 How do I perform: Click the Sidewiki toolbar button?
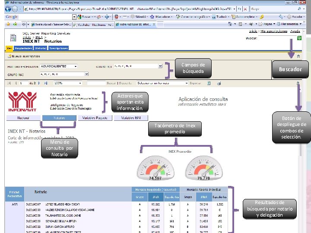tap(139, 17)
